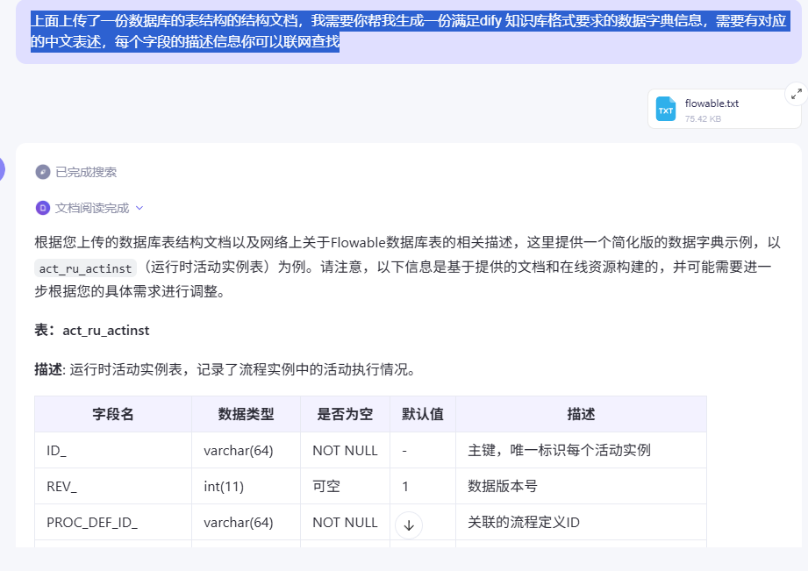Select the PROC_DEF_ID_ field name cell
The height and width of the screenshot is (571, 808).
coord(92,523)
